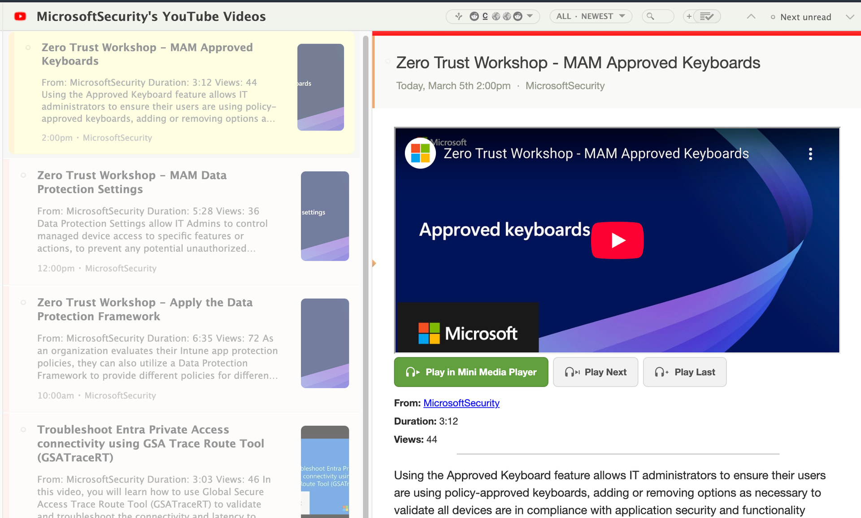Click the Play Next button
Viewport: 861px width, 518px height.
[595, 372]
